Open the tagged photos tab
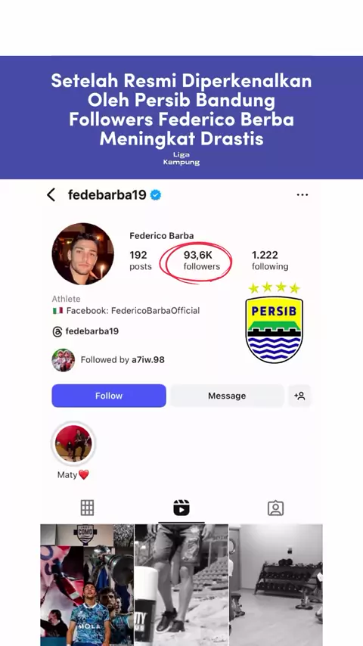363x646 pixels. tap(275, 508)
